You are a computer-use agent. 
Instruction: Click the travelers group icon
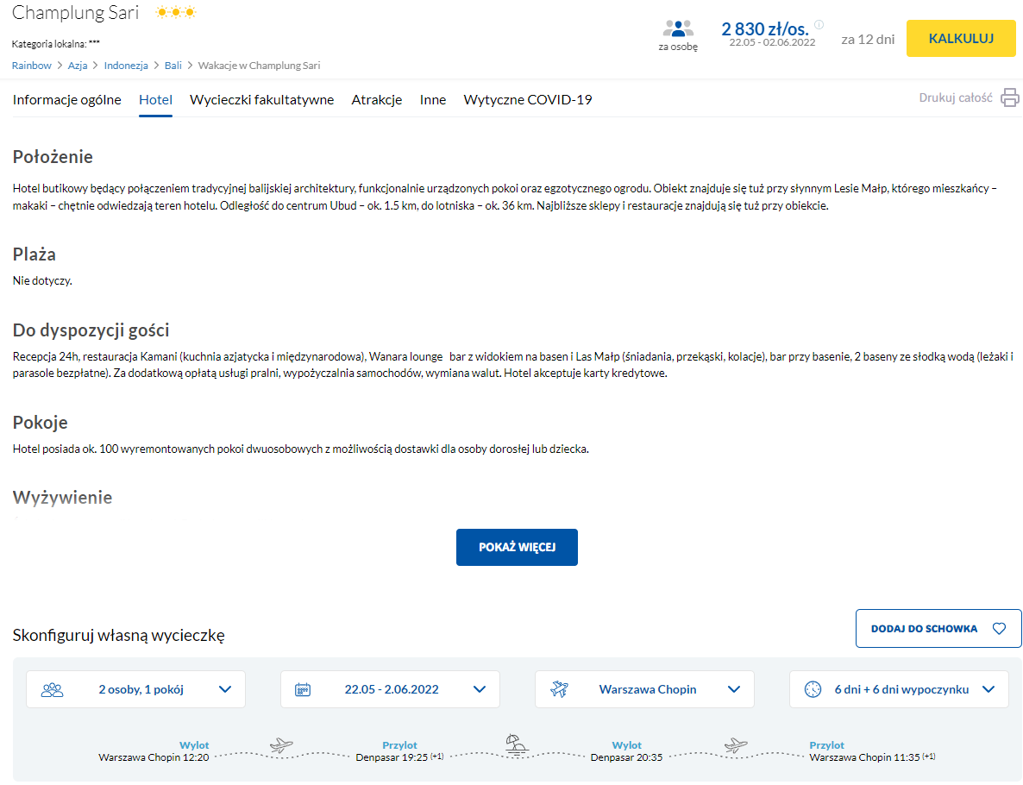coord(53,689)
